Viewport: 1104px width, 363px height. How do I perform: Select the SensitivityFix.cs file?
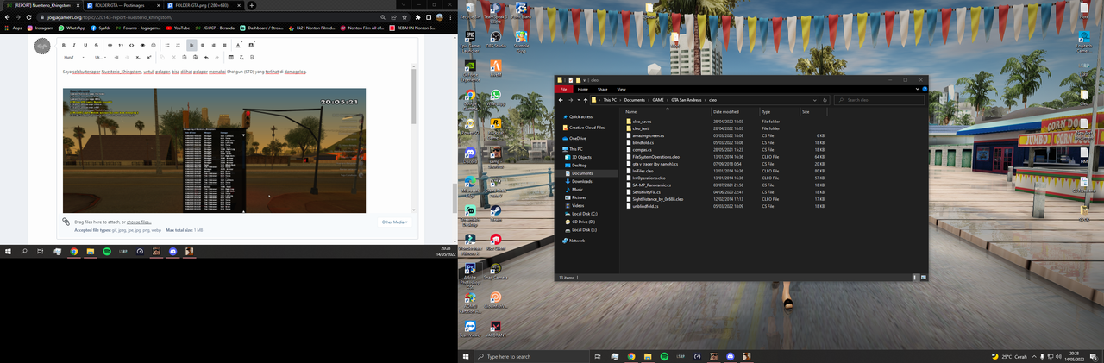[646, 192]
